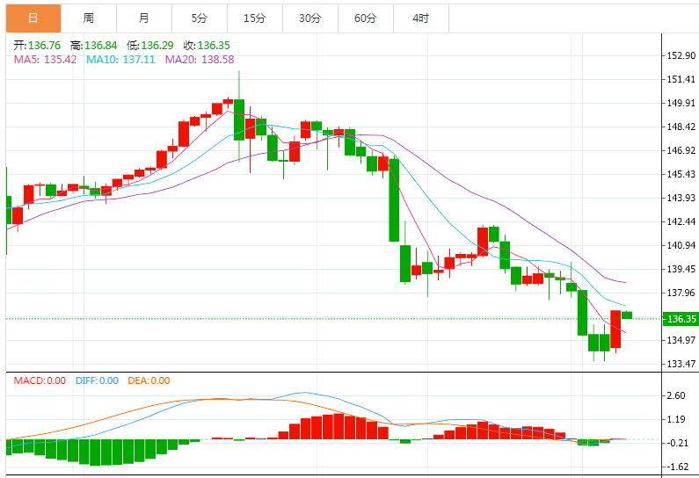Click the 1.19 MACD axis label

[x=676, y=419]
